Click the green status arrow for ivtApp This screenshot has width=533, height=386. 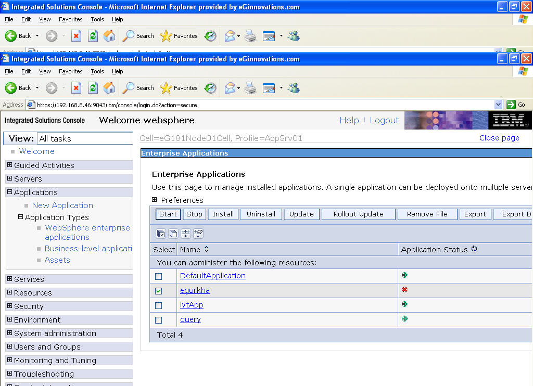pos(404,304)
